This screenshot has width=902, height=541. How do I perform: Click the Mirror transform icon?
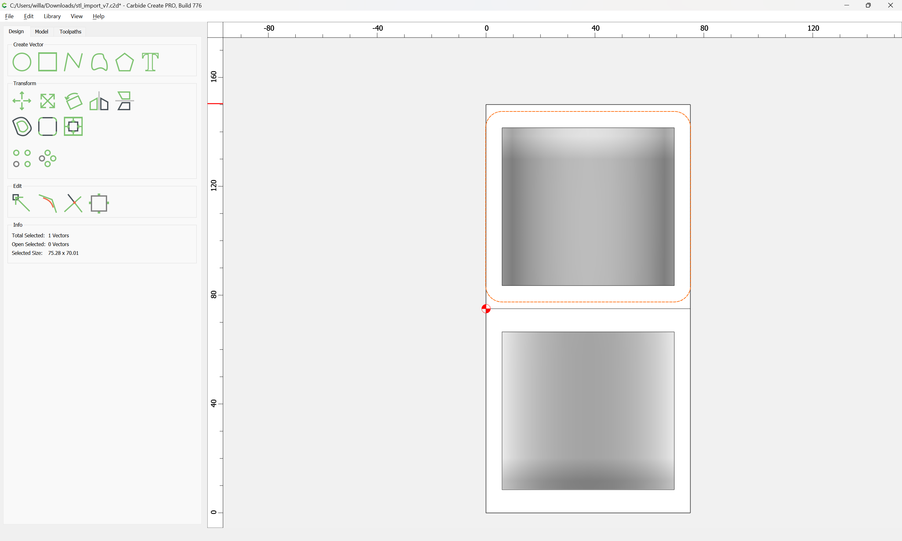pyautogui.click(x=99, y=101)
